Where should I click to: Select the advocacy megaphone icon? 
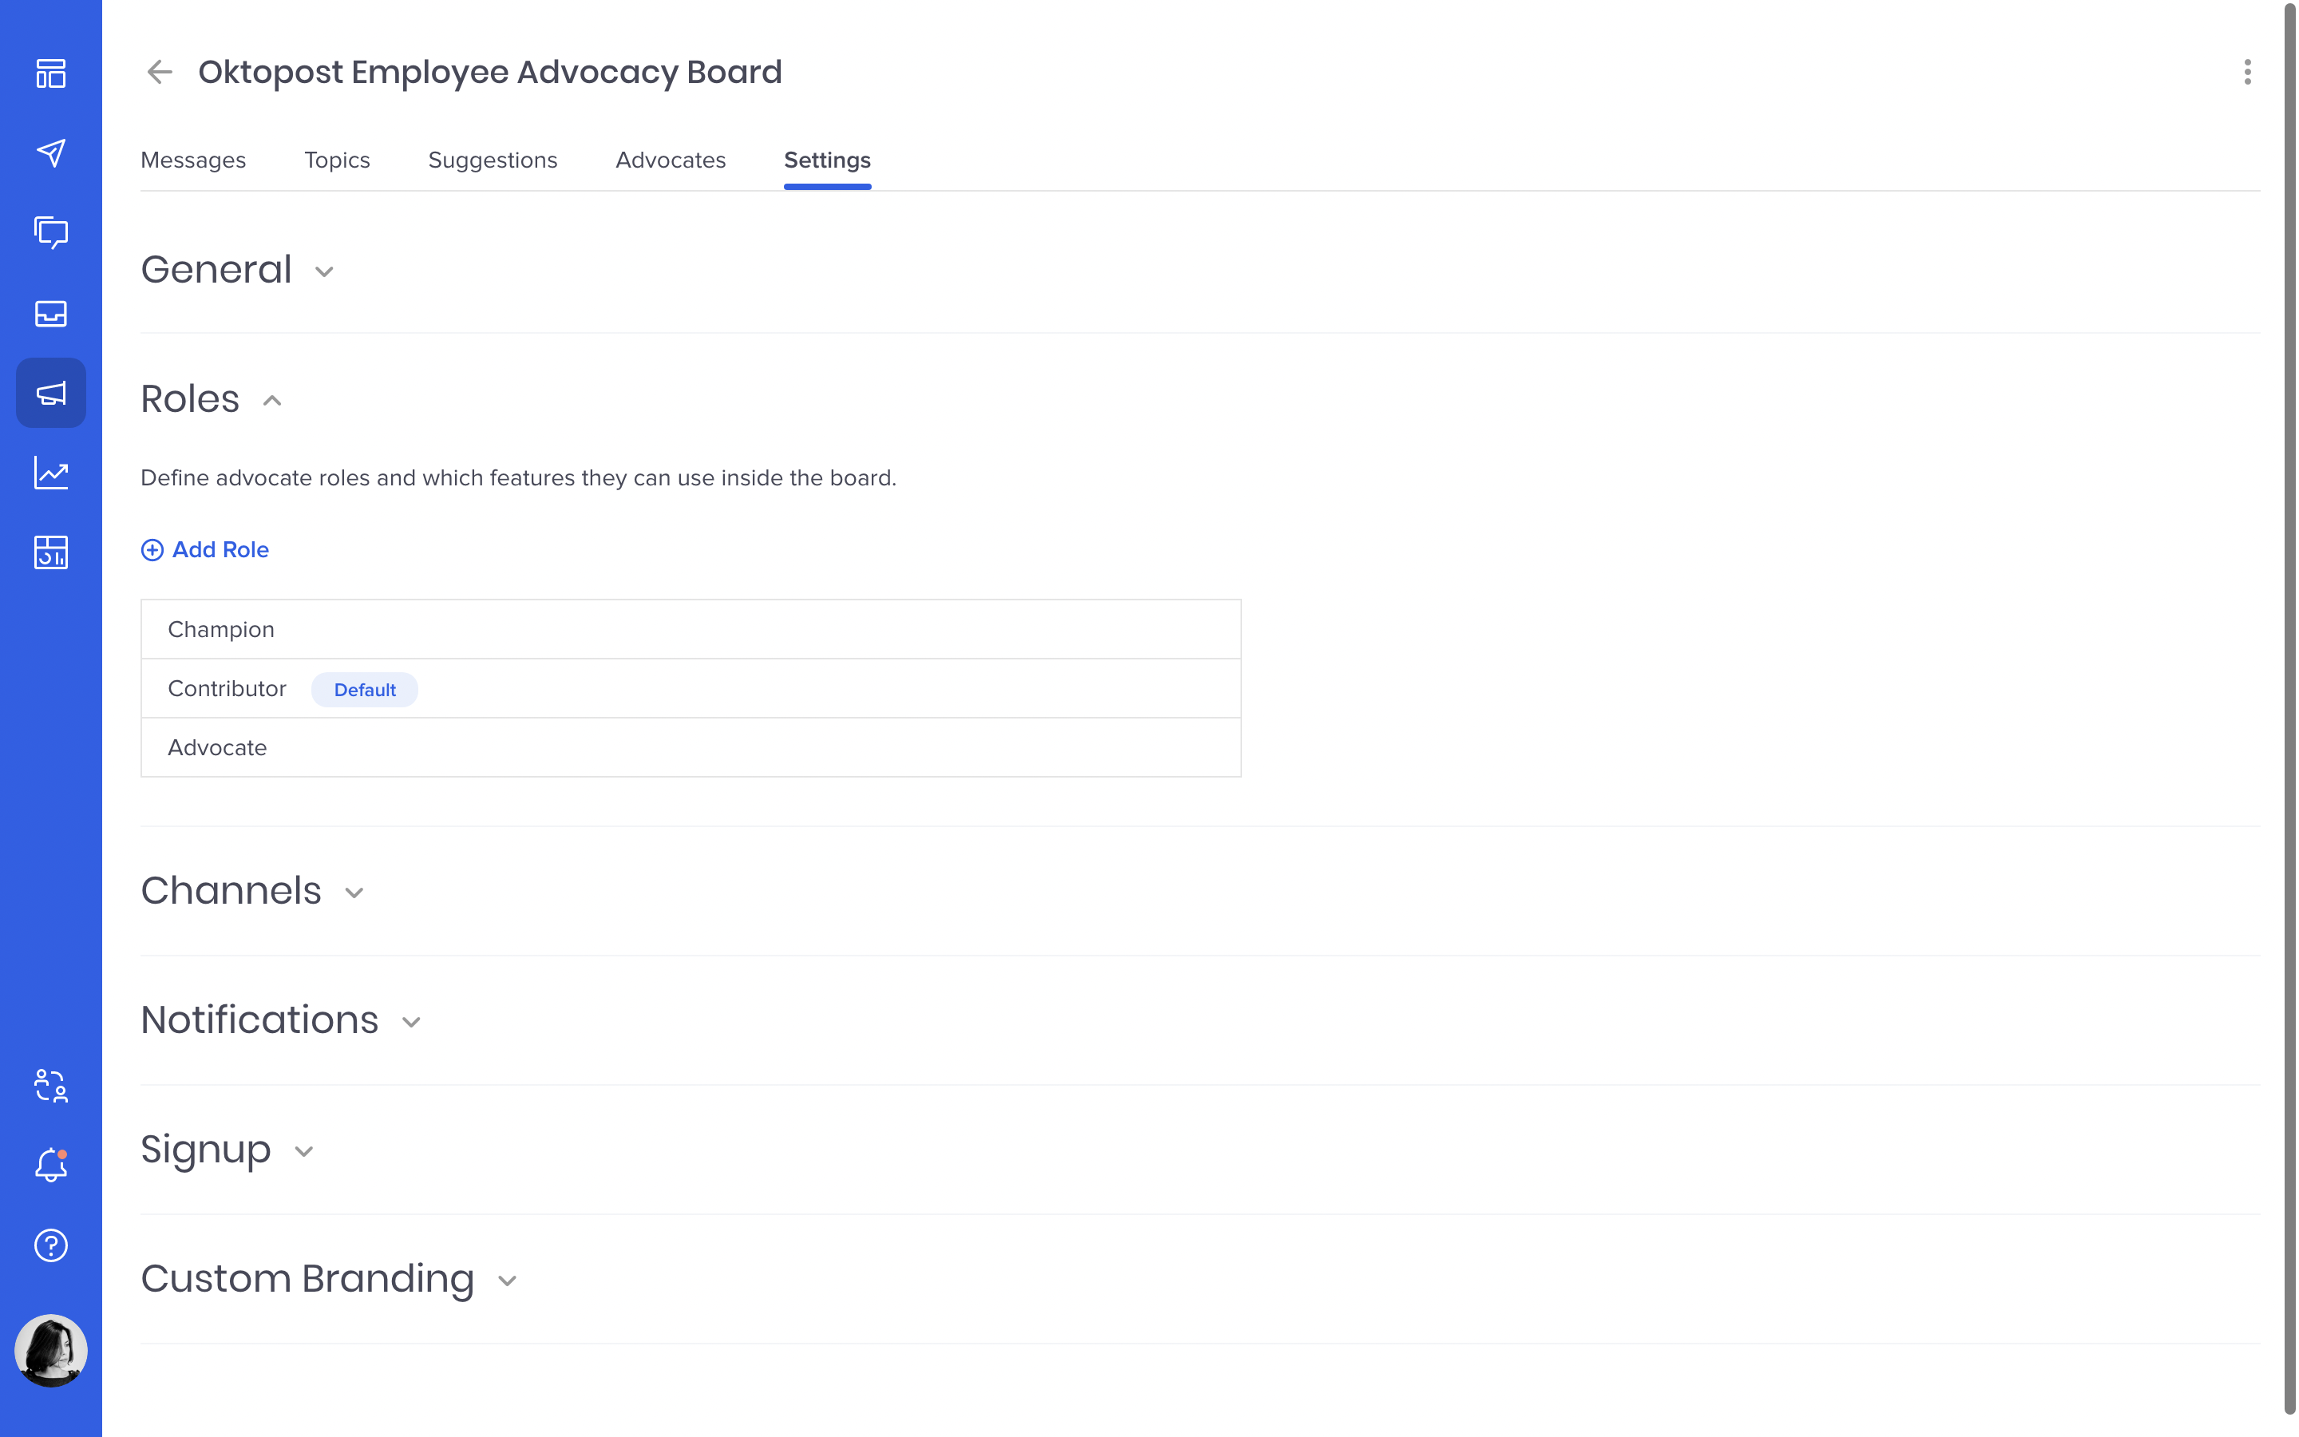click(50, 393)
